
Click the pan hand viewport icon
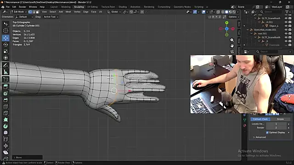[x=232, y=46]
